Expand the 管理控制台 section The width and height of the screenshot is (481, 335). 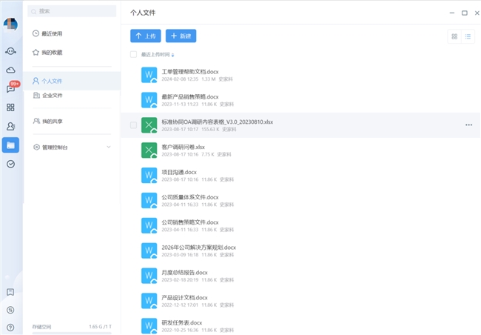coord(110,147)
